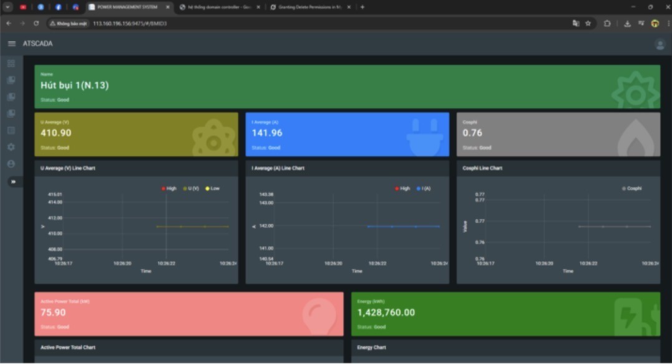Open the dashboard grid icon in the sidebar
Viewport: 672px width, 364px height.
click(x=11, y=64)
